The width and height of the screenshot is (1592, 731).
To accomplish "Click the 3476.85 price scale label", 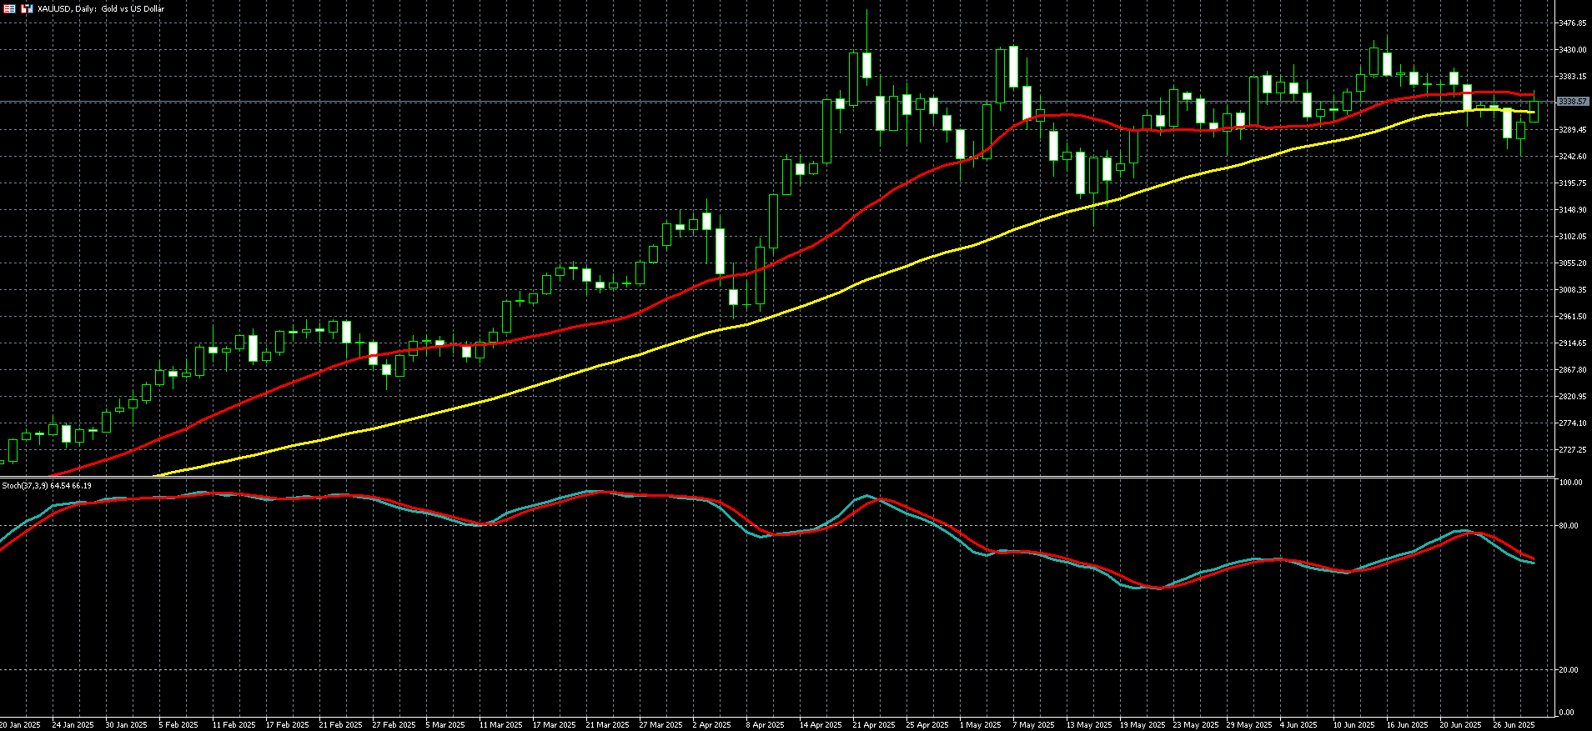I will pyautogui.click(x=1572, y=23).
